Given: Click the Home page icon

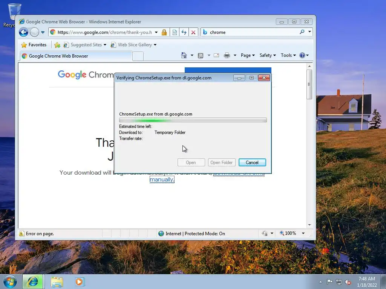Looking at the screenshot, I should pos(184,55).
